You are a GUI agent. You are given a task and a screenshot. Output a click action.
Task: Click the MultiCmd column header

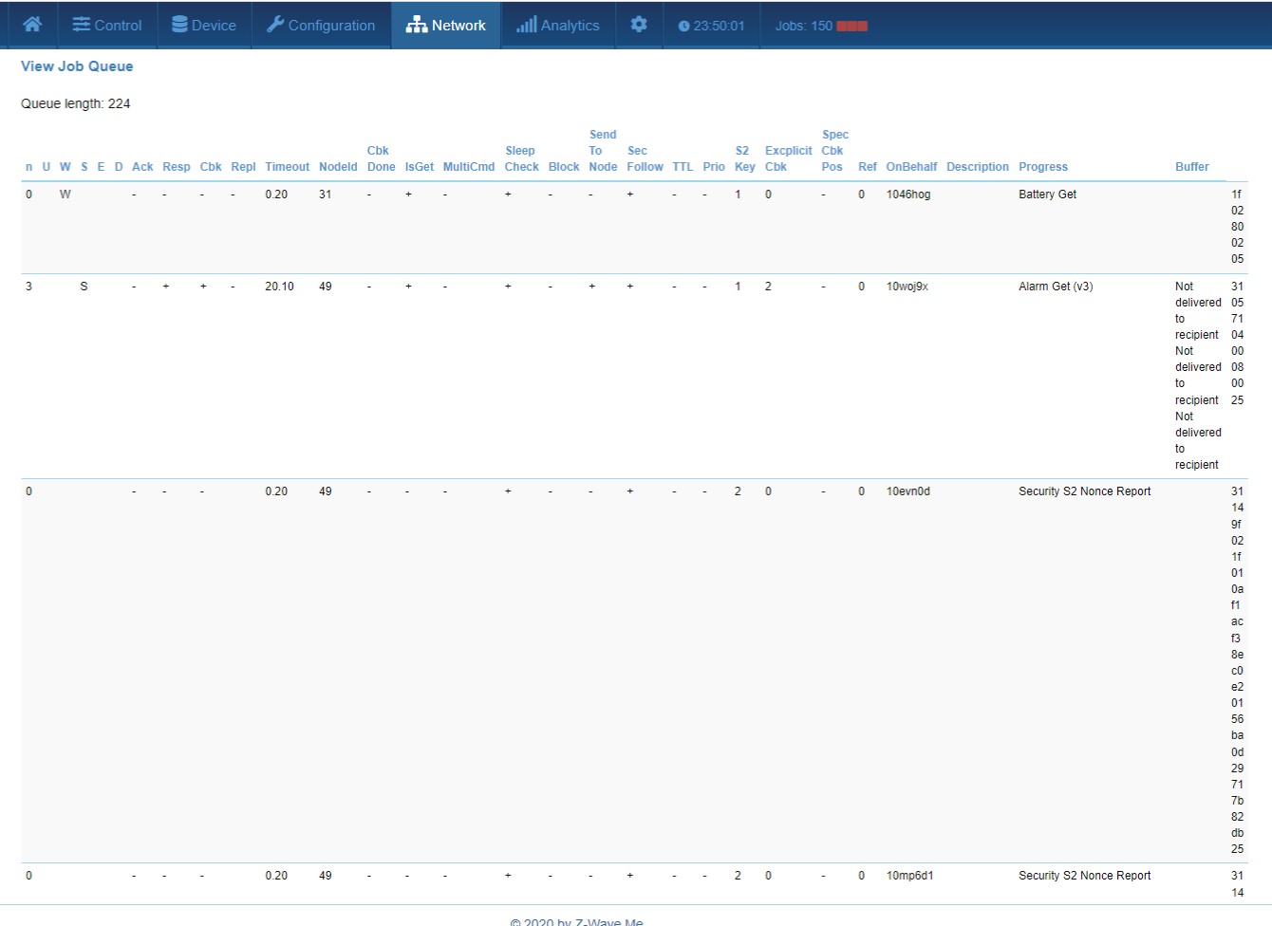coord(469,167)
